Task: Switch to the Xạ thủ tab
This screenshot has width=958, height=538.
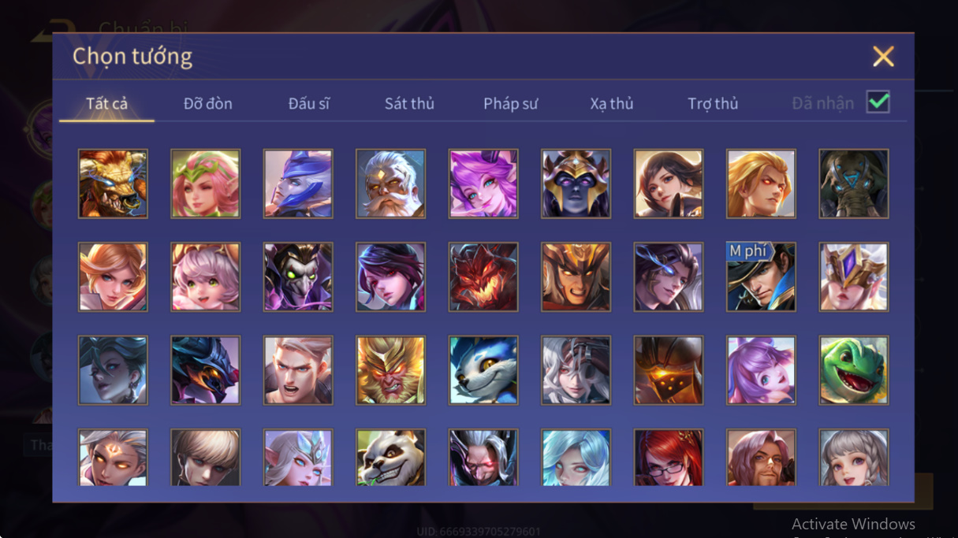Action: pyautogui.click(x=612, y=103)
